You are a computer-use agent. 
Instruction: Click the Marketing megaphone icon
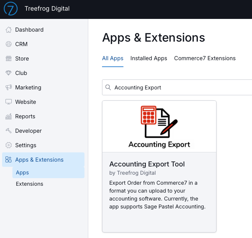9,87
